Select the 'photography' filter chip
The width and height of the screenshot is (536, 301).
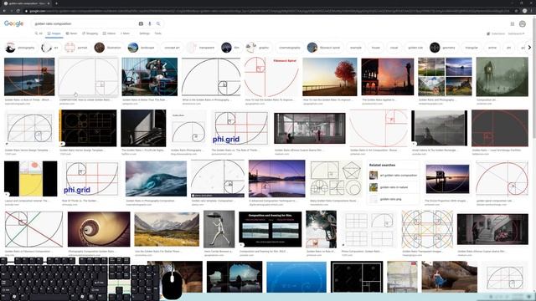(20, 48)
